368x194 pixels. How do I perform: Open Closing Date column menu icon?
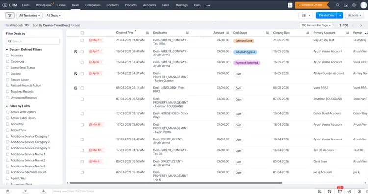point(308,33)
